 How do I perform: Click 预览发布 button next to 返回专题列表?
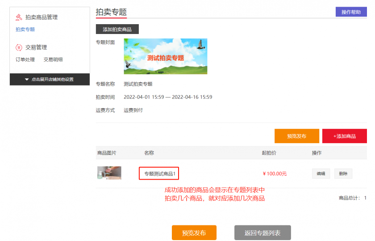click(x=194, y=233)
